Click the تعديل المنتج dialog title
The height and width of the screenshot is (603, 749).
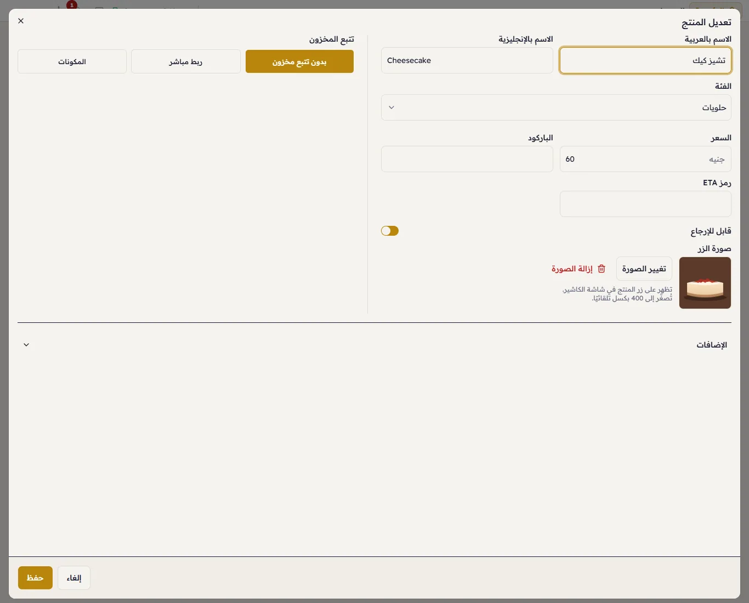[706, 22]
